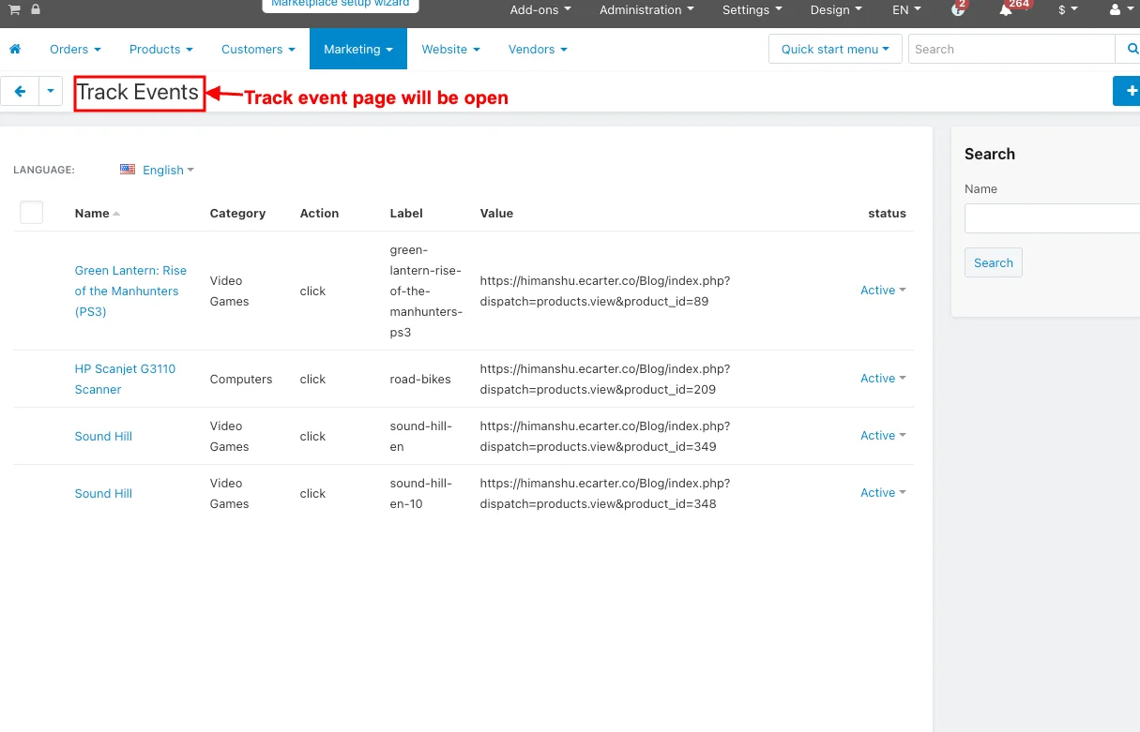Focus the Name input field in Search panel
Screen dimensions: 1140x732
[x=1051, y=218]
